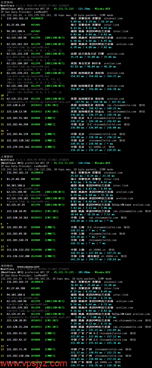Image resolution: width=152 pixels, height=368 pixels.
Task: Click IP address 221.183.110.166
Action: click(18, 356)
